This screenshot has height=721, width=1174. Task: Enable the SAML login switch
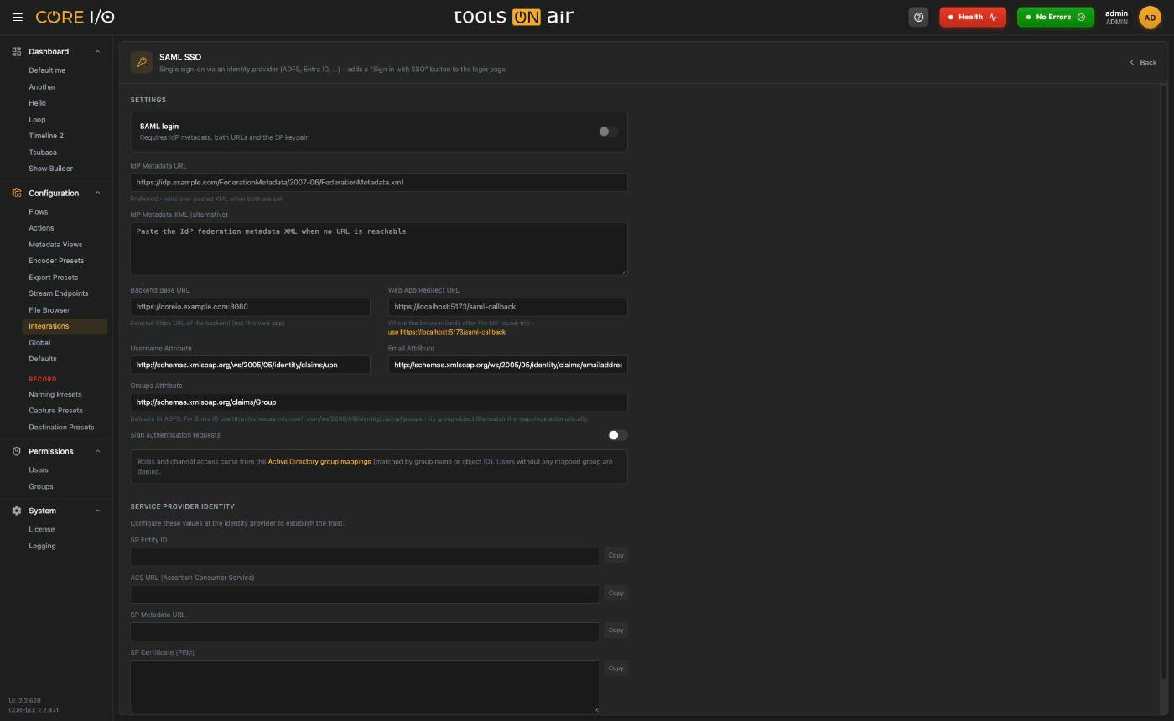click(608, 132)
